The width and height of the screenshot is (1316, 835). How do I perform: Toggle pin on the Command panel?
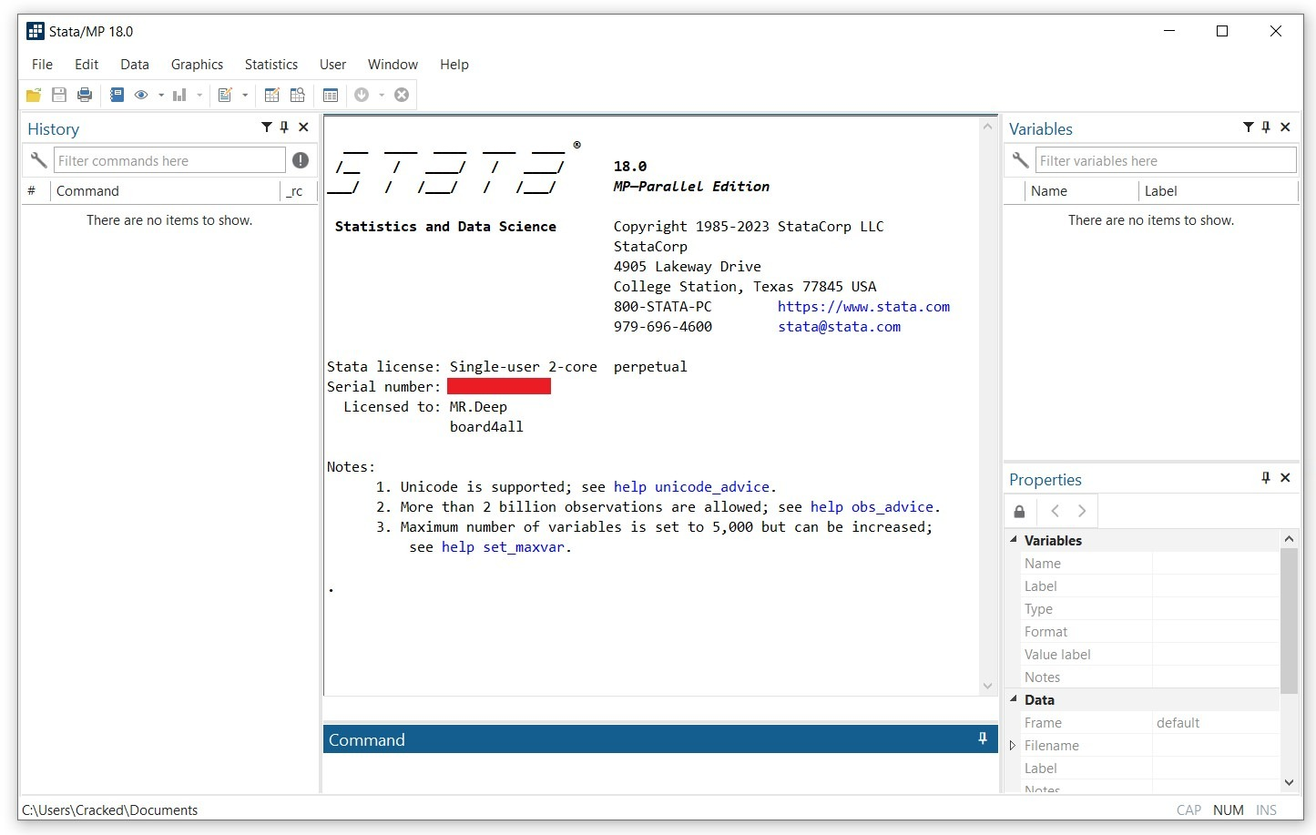[x=983, y=738]
